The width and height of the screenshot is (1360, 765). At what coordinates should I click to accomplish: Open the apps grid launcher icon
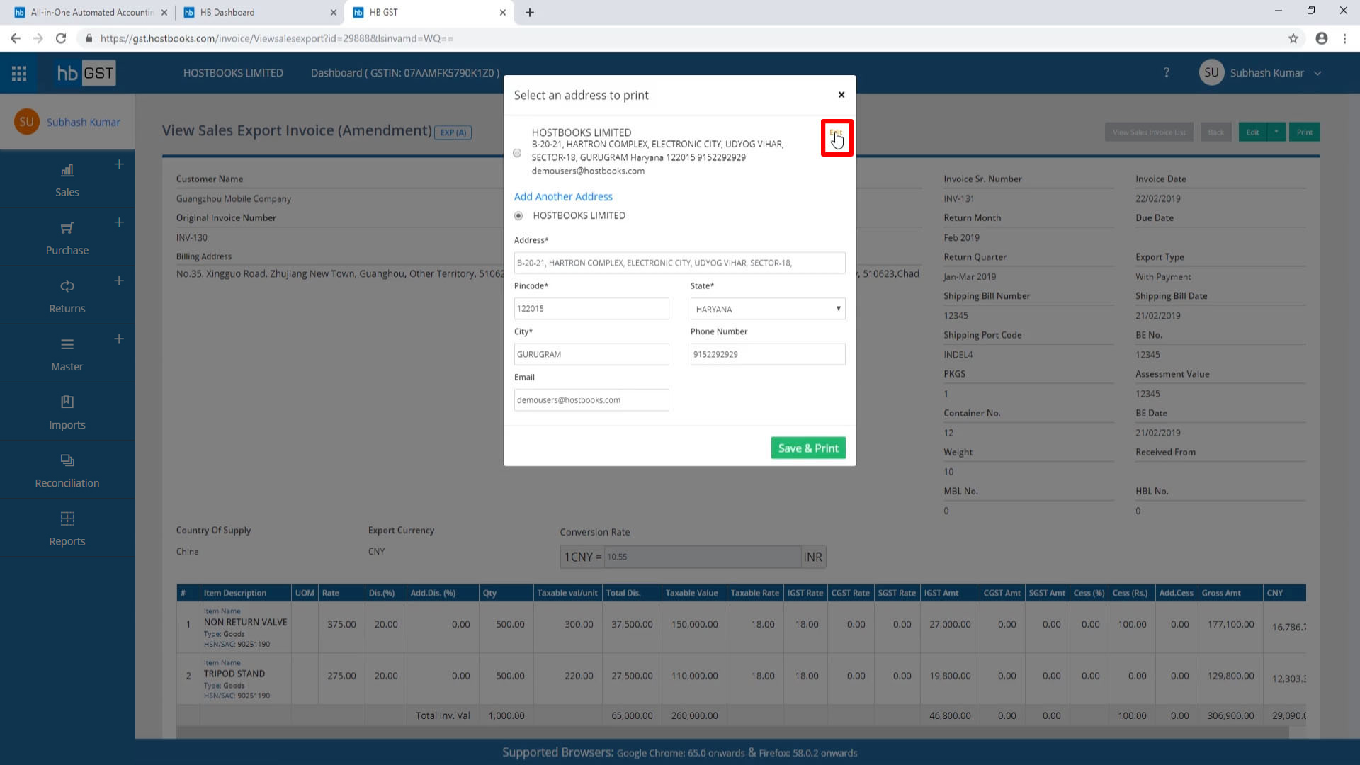click(19, 73)
